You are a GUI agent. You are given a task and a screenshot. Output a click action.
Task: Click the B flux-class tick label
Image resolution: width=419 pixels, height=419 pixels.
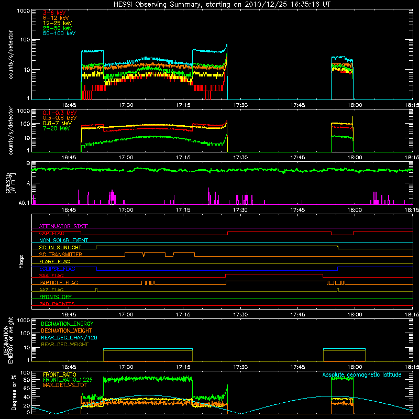tap(28, 163)
